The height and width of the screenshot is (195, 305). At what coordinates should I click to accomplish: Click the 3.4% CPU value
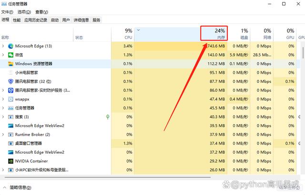pyautogui.click(x=128, y=46)
